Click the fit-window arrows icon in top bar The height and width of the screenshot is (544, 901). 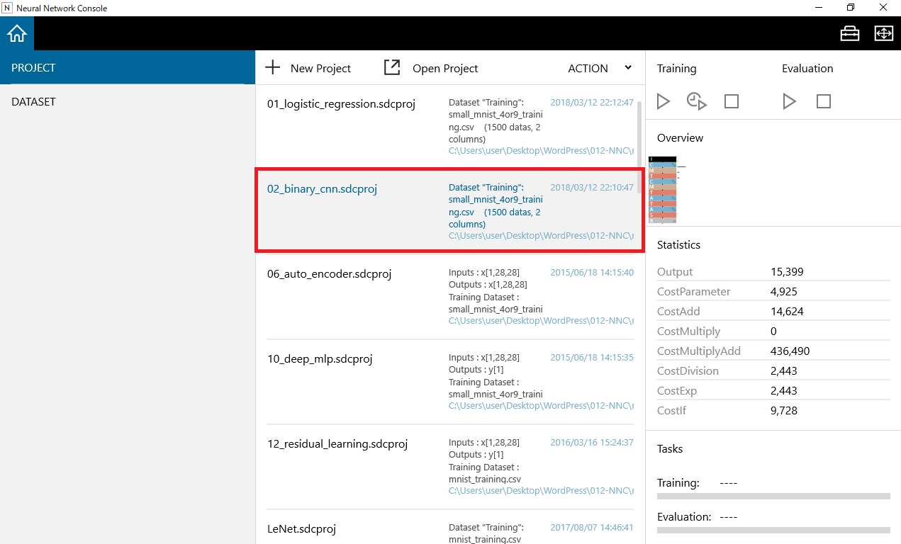(883, 33)
